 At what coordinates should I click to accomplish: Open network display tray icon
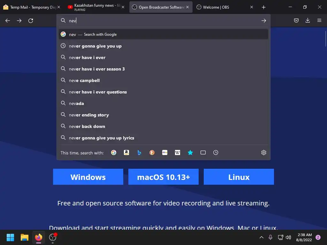280,237
